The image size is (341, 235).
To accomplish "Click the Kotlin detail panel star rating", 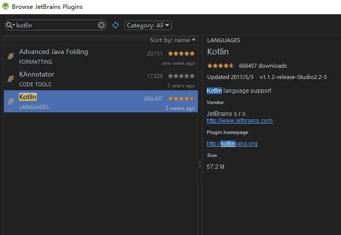I will (x=220, y=66).
